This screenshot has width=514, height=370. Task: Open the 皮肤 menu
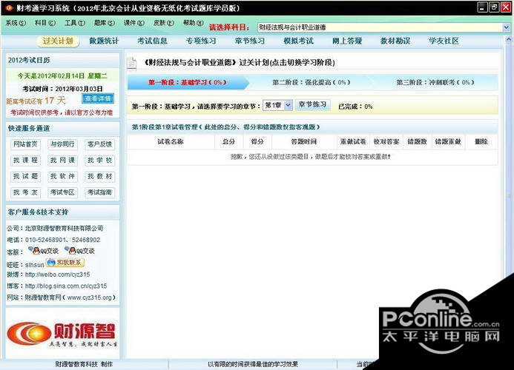point(163,23)
